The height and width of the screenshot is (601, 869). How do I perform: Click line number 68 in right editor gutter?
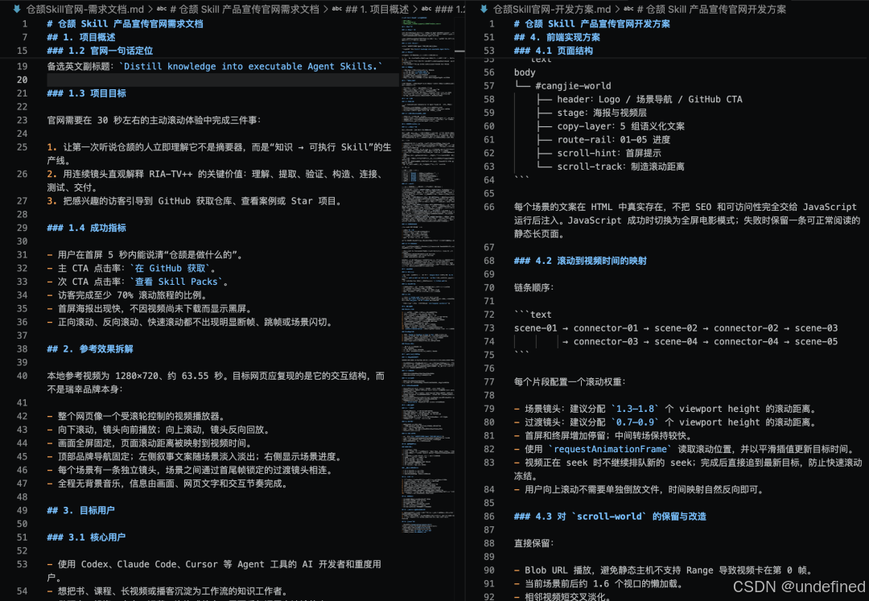coord(489,261)
